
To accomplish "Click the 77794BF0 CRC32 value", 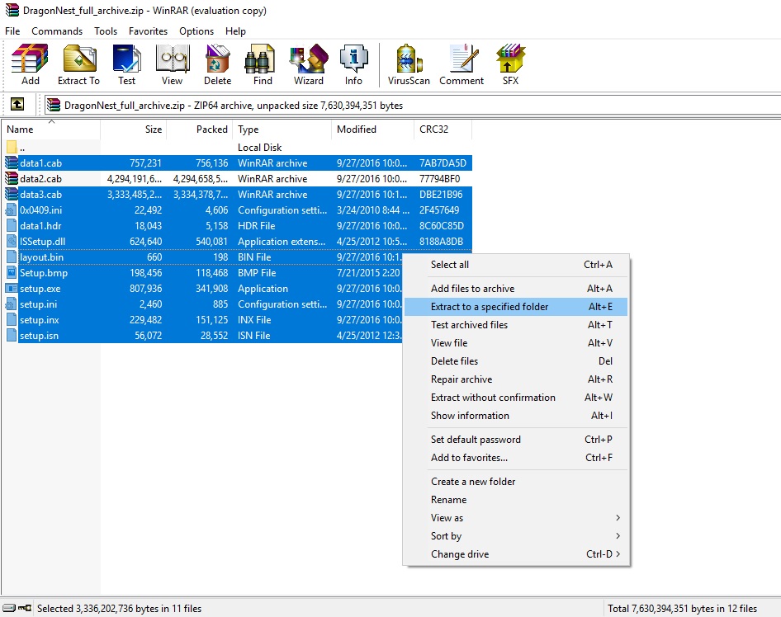I will pos(440,179).
